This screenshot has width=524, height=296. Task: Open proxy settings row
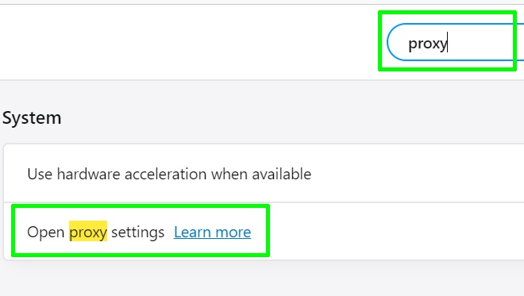pyautogui.click(x=264, y=231)
